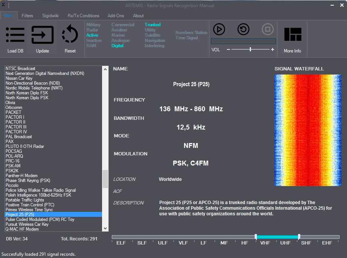Select North Korean Diplo FSK
347x258 pixels.
coord(53,93)
